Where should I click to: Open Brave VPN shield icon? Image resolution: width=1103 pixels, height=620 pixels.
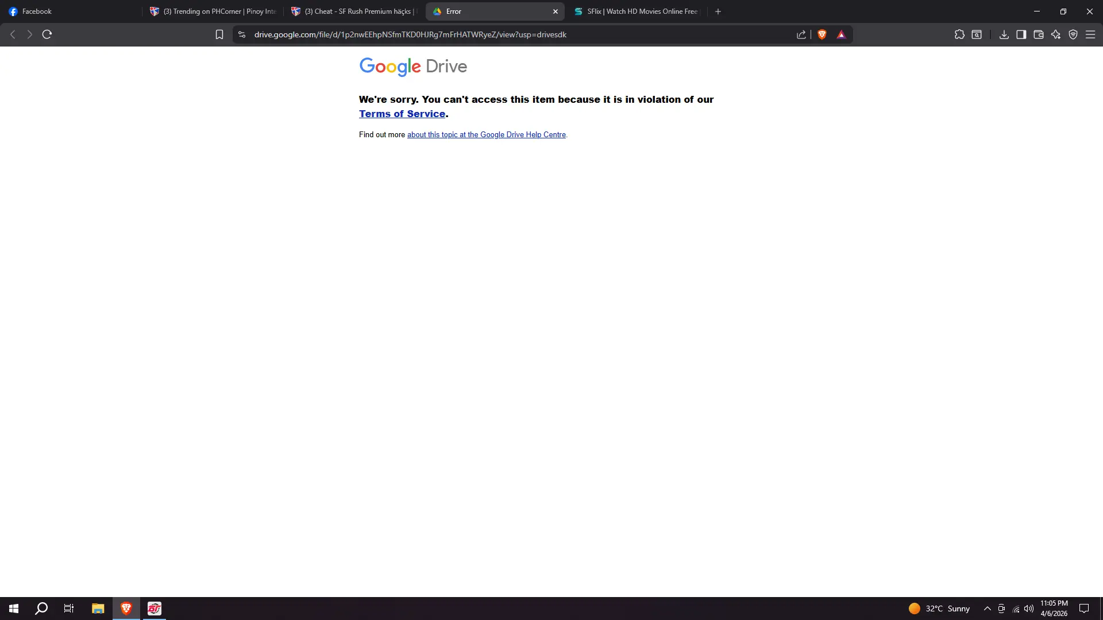tap(1073, 34)
